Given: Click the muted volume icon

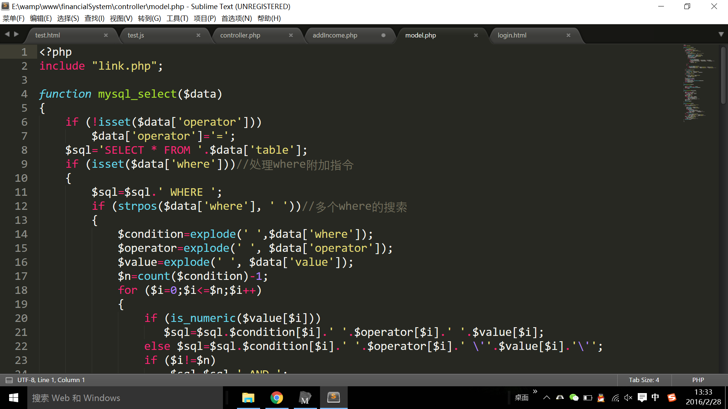Looking at the screenshot, I should [x=628, y=398].
